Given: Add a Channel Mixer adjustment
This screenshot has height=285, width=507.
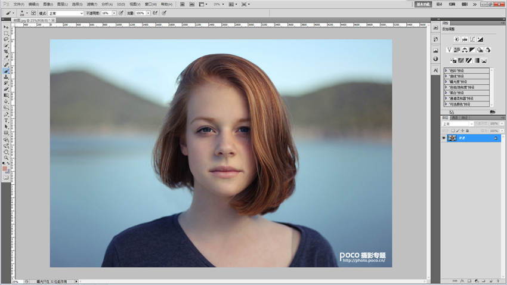Looking at the screenshot, I should [x=488, y=49].
